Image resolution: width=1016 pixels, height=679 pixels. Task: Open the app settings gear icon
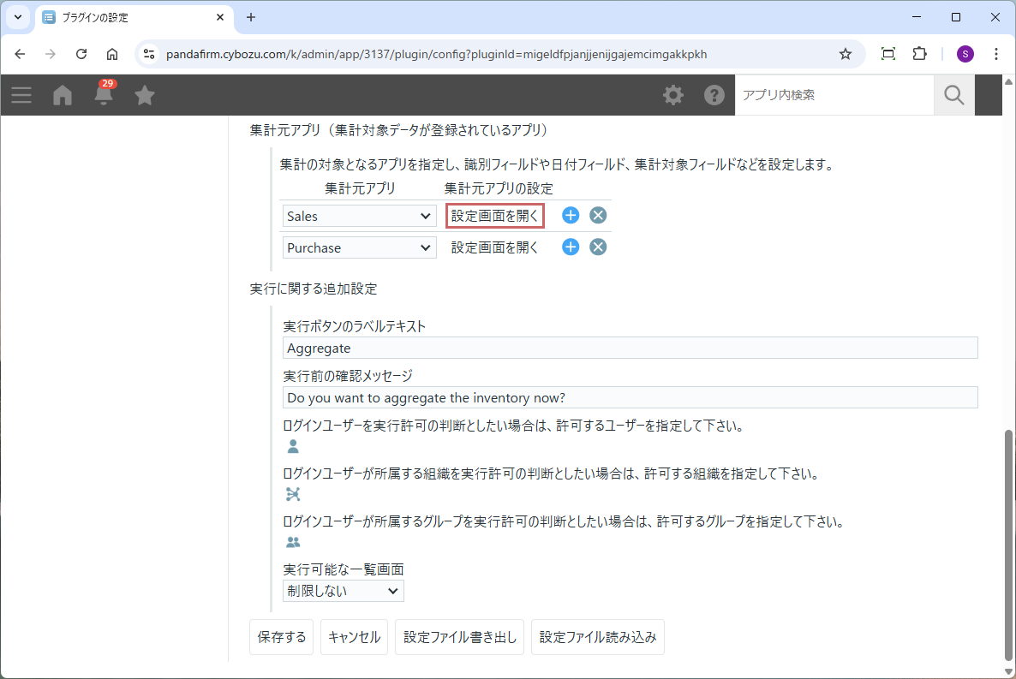(x=673, y=95)
